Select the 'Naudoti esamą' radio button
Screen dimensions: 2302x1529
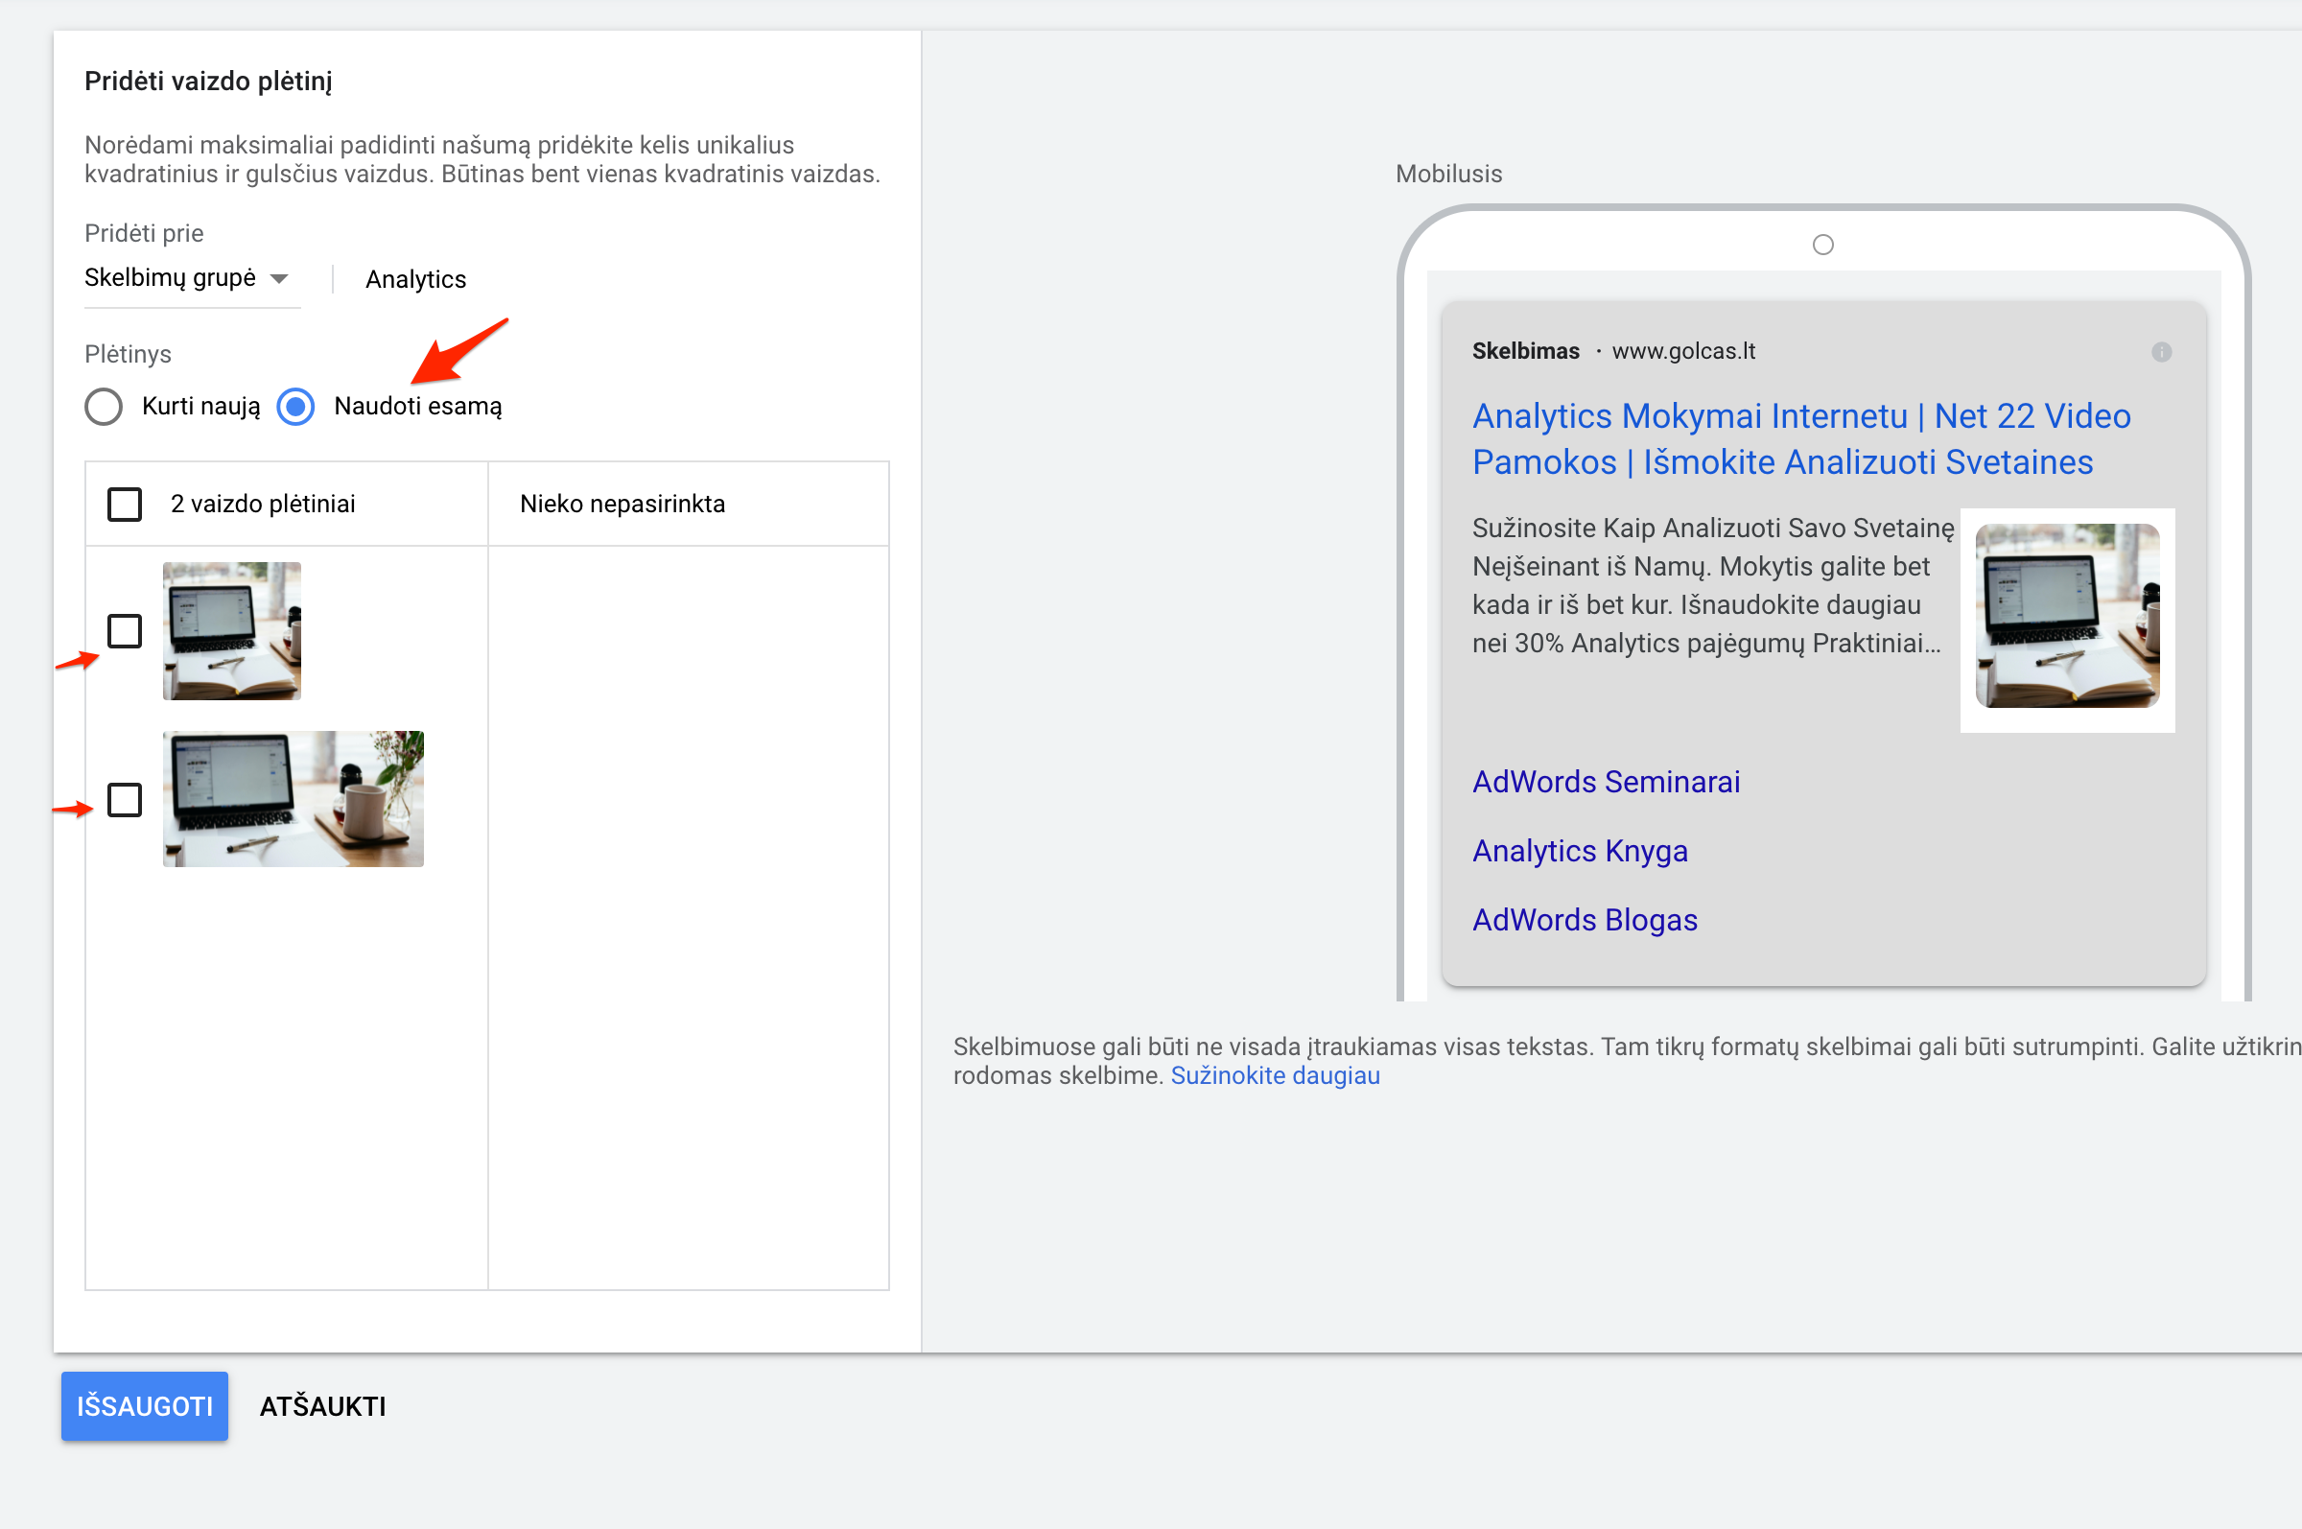coord(295,407)
